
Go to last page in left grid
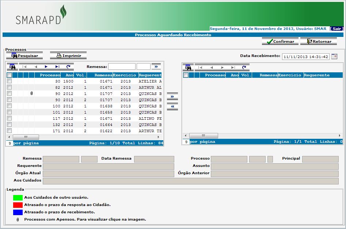[57, 66]
